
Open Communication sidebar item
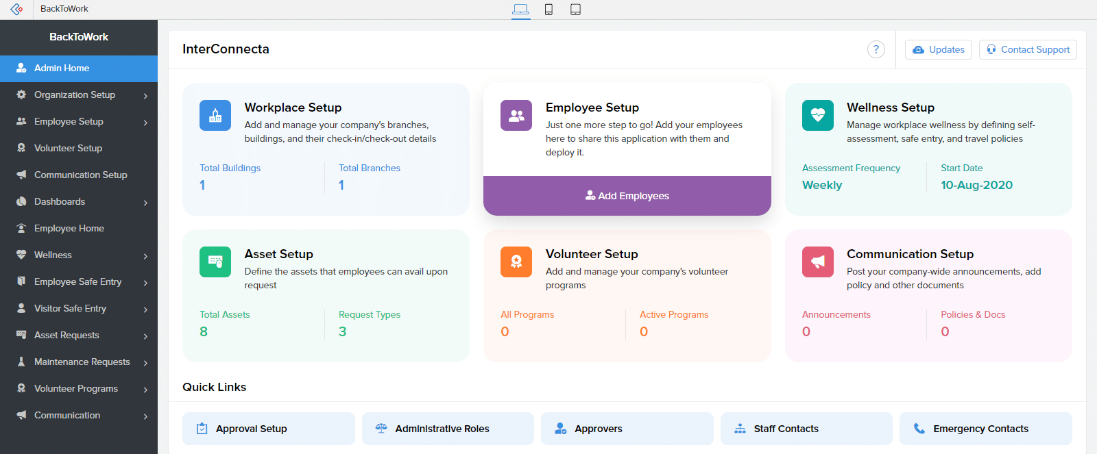coord(79,415)
